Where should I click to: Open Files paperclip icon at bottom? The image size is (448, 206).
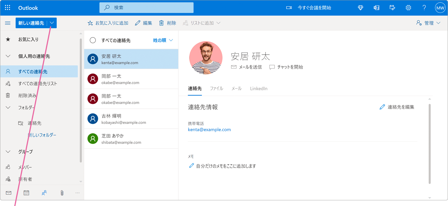click(x=62, y=193)
